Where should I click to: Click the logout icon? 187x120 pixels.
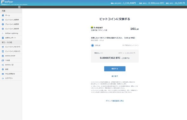3,79
